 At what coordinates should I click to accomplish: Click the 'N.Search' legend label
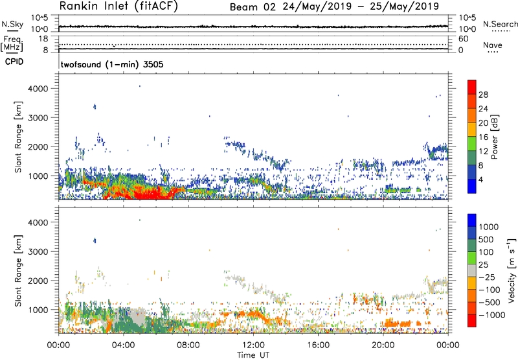coord(500,24)
